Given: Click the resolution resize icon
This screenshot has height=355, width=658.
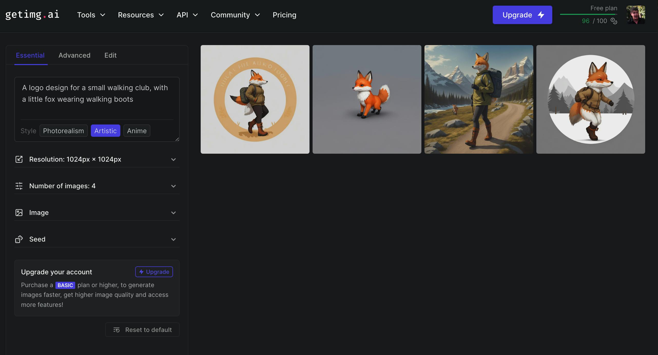Looking at the screenshot, I should pos(19,159).
